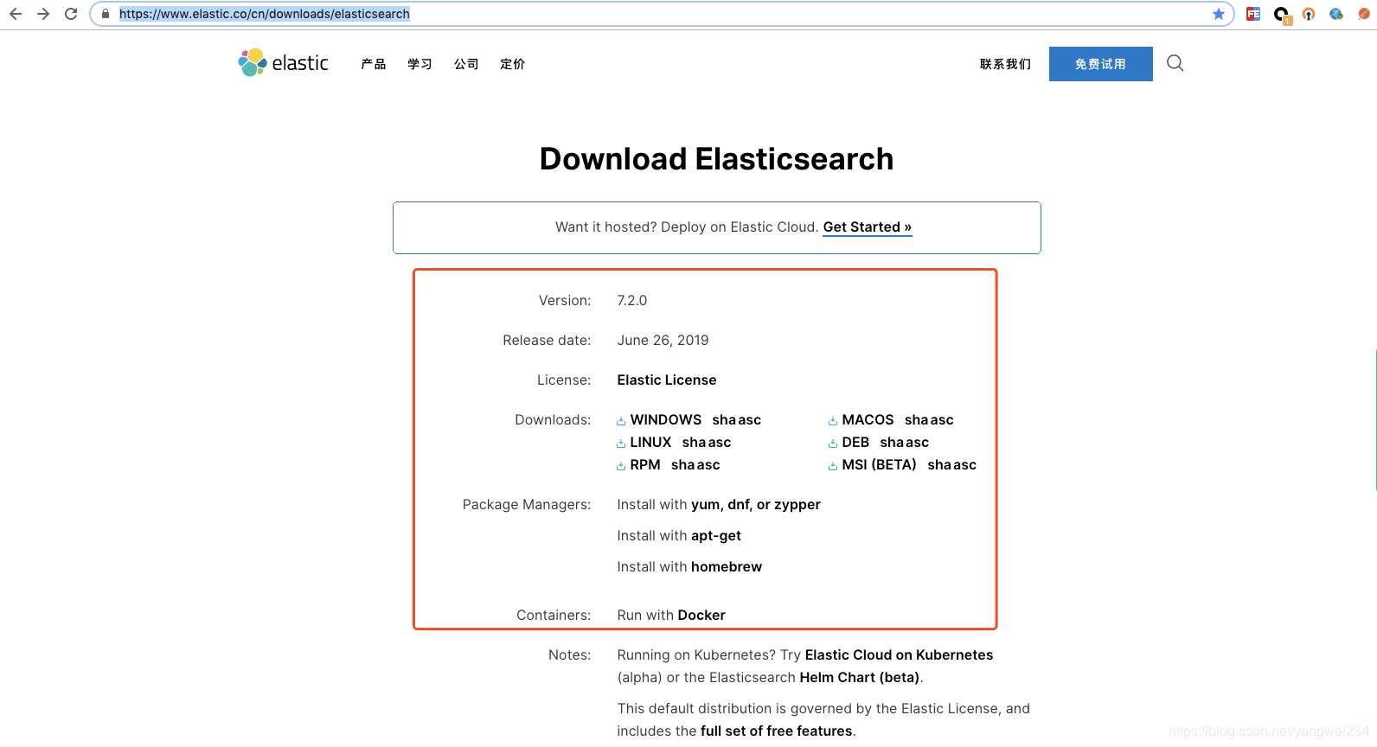Viewport: 1377px width, 747px height.
Task: Open the asc link for LINUX
Action: coord(719,442)
